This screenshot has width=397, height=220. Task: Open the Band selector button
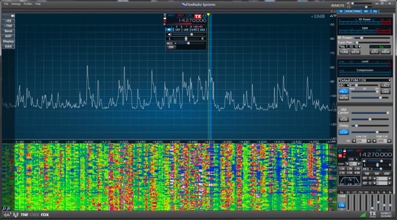click(8, 31)
